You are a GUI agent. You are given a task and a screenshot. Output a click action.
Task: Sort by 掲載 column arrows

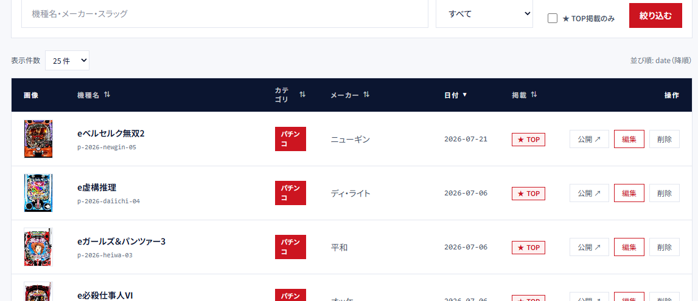(x=534, y=95)
